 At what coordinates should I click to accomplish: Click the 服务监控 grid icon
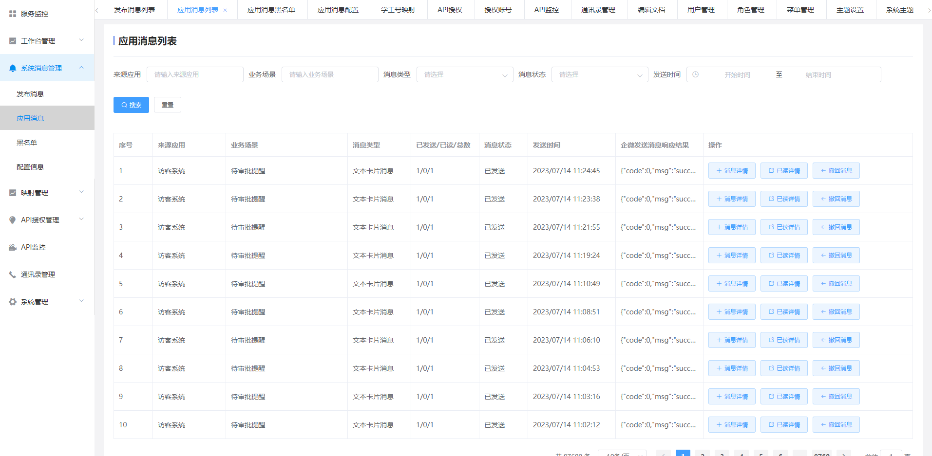coord(13,14)
